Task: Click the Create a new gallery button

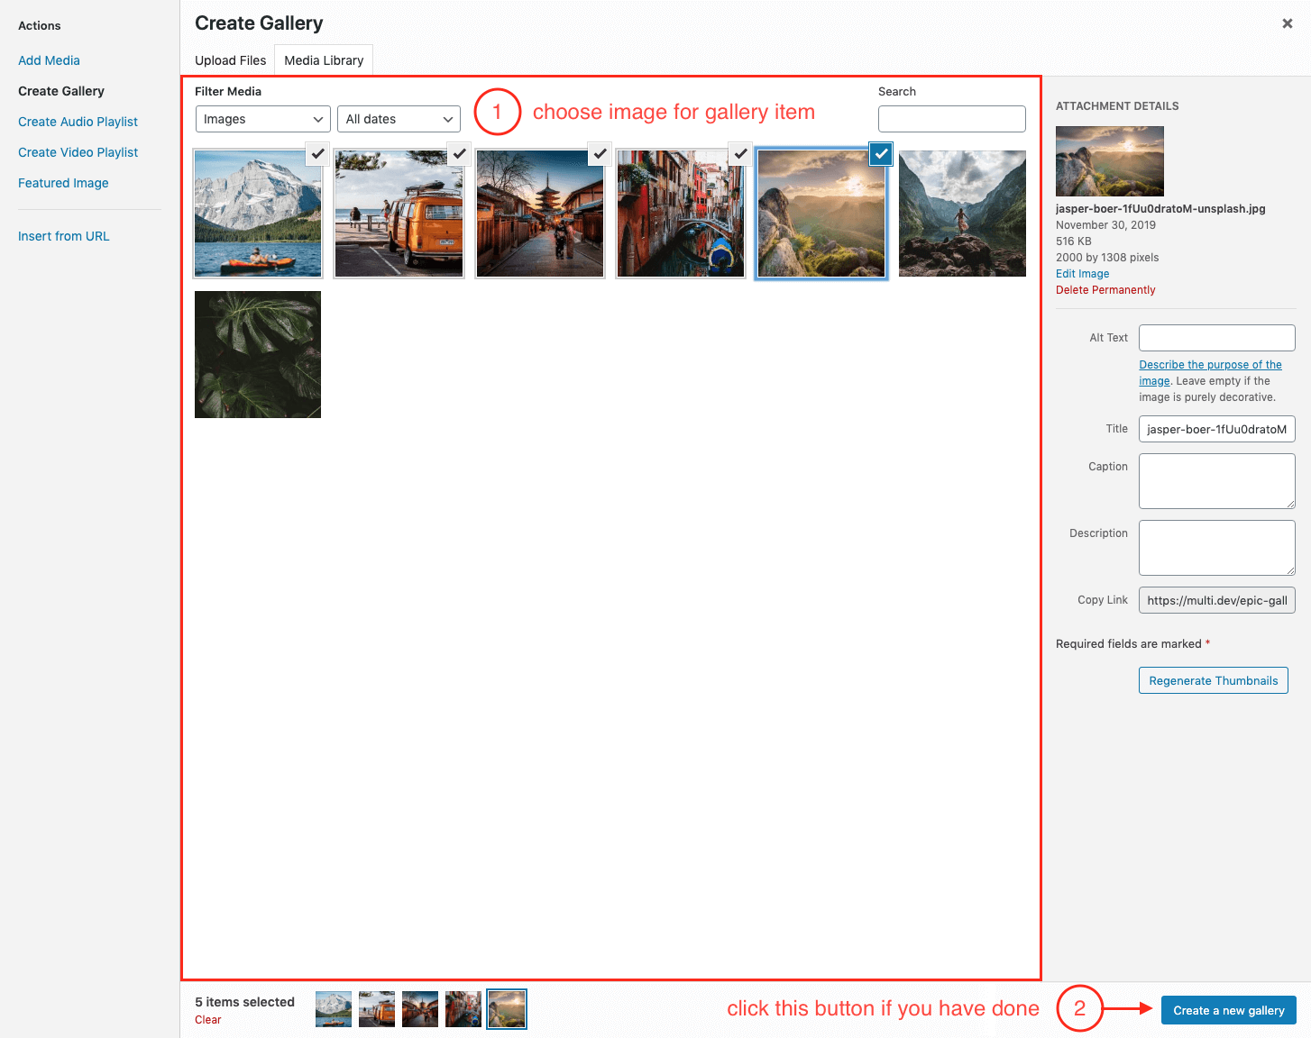Action: tap(1228, 1010)
